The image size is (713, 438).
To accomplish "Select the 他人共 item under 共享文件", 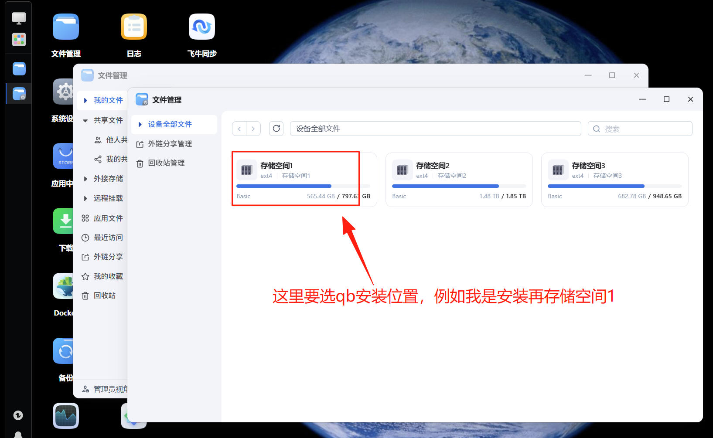I will tap(111, 140).
